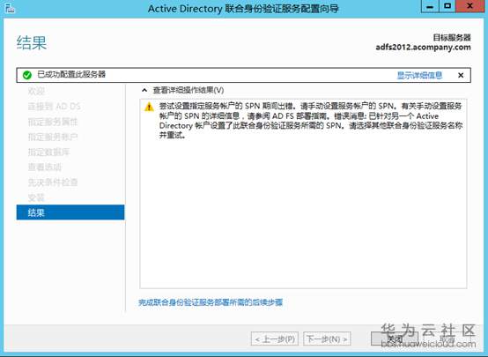Click the adfs2012.acompany.com server name
The height and width of the screenshot is (357, 488).
point(423,48)
